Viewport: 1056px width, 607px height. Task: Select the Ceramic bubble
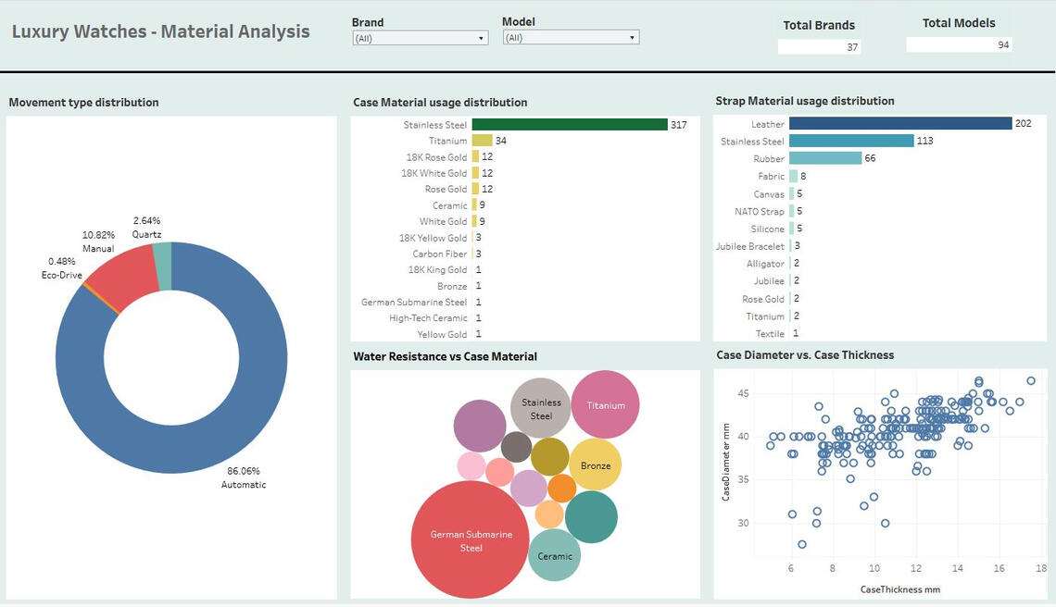coord(555,555)
